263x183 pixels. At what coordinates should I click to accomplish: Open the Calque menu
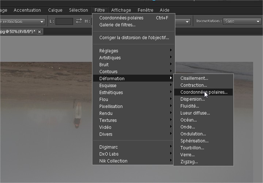tap(55, 10)
